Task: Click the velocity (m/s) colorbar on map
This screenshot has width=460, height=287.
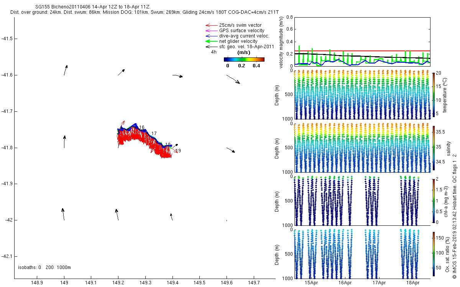Action: 244,59
